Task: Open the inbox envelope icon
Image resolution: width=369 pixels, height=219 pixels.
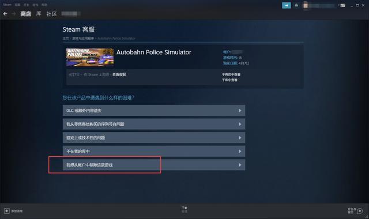Action: [x=296, y=5]
